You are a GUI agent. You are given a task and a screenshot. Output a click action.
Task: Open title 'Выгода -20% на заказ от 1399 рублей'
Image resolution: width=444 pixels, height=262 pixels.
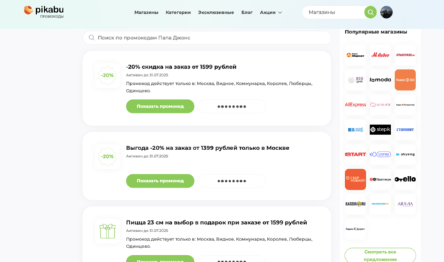[x=207, y=148]
